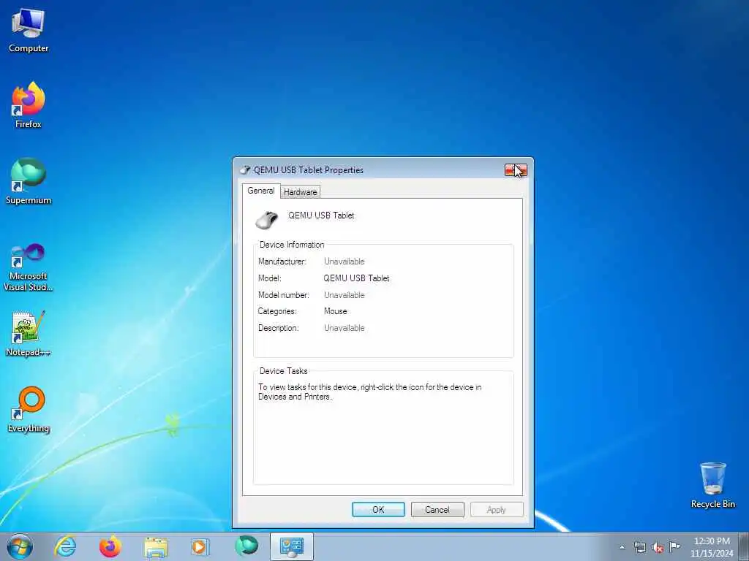
Task: Select the Supermium desktop shortcut
Action: 29,181
